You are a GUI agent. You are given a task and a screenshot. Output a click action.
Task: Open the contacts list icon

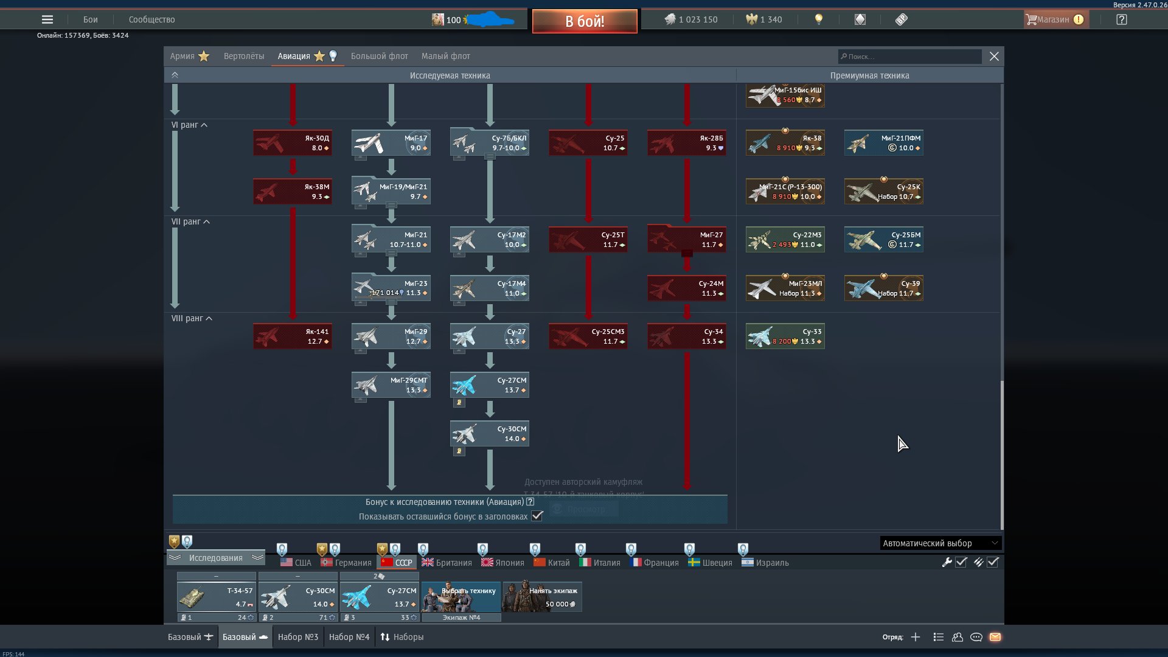coord(938,637)
